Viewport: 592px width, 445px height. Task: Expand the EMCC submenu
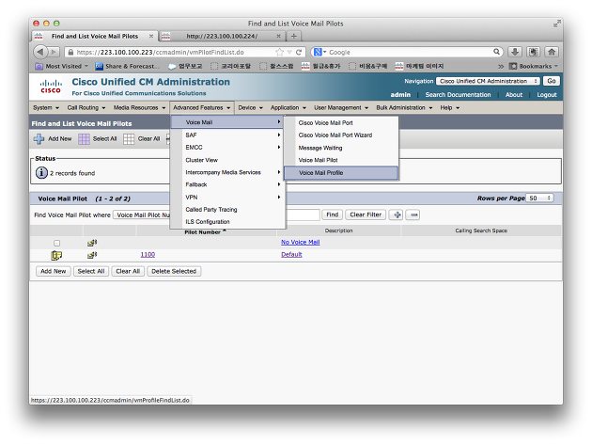point(227,147)
